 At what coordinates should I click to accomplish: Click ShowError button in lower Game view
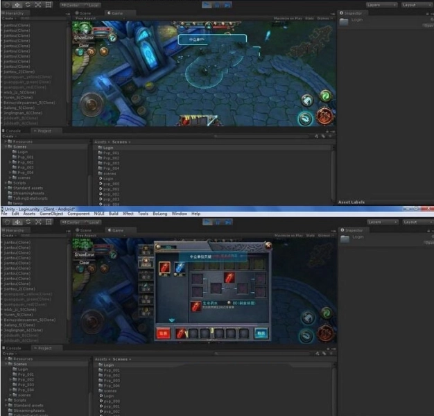coord(85,254)
